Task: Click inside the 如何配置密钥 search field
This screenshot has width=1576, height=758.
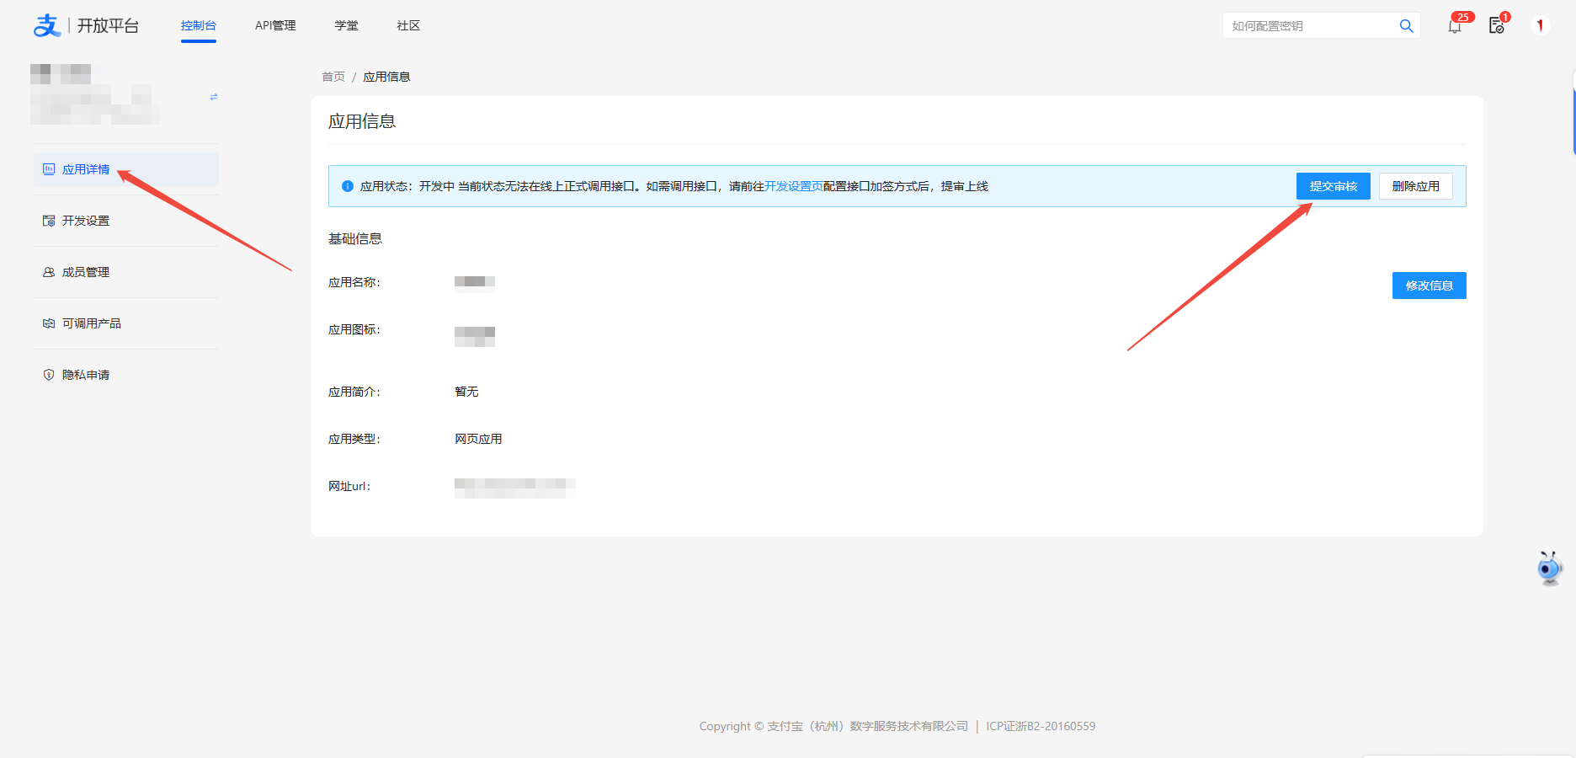Action: (1305, 25)
